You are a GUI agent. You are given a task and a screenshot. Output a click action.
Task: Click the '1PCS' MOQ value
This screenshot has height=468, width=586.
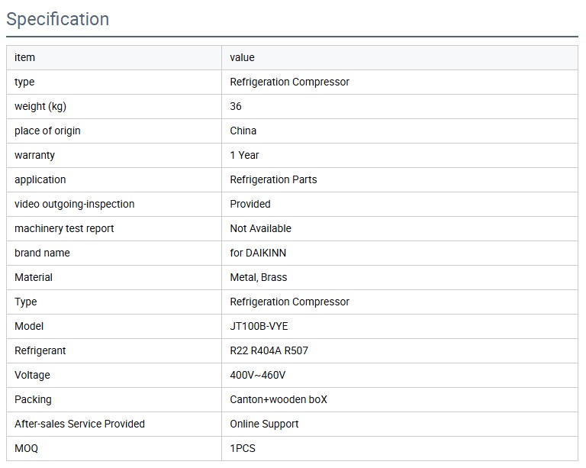click(x=243, y=448)
